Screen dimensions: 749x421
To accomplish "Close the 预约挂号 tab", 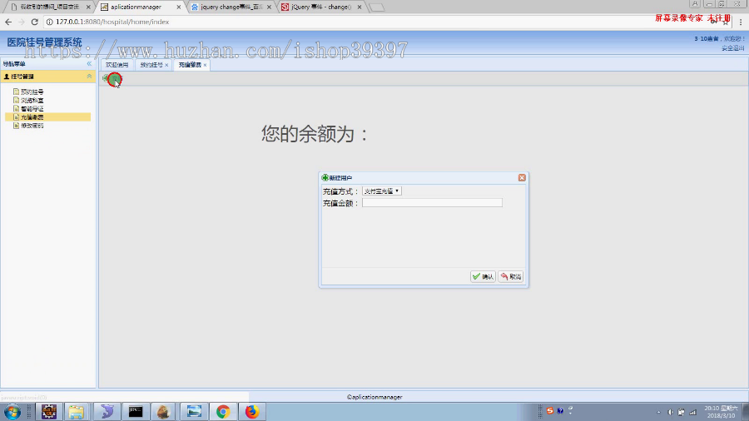I will coord(166,65).
